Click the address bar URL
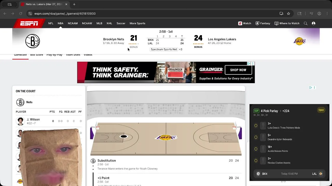Viewport: 332px width, 186px height. [x=65, y=13]
